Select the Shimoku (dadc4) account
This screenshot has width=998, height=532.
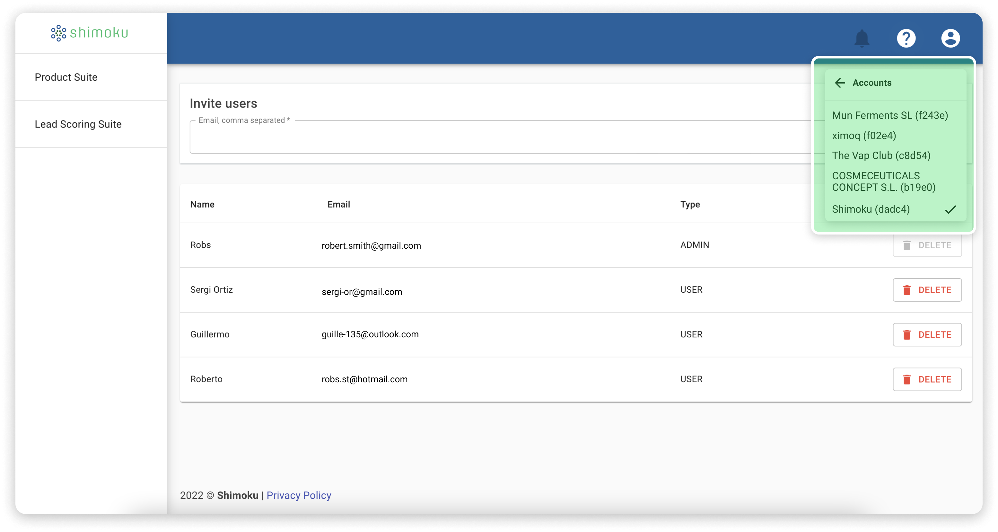coord(895,209)
